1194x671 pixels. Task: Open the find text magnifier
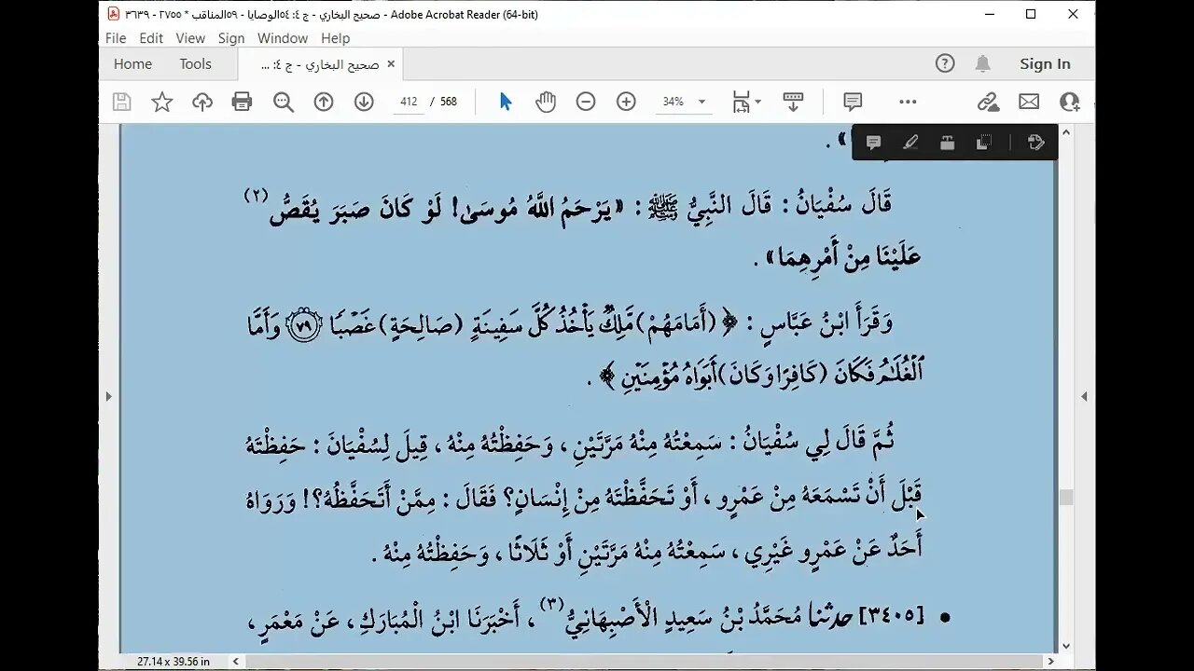tap(284, 102)
